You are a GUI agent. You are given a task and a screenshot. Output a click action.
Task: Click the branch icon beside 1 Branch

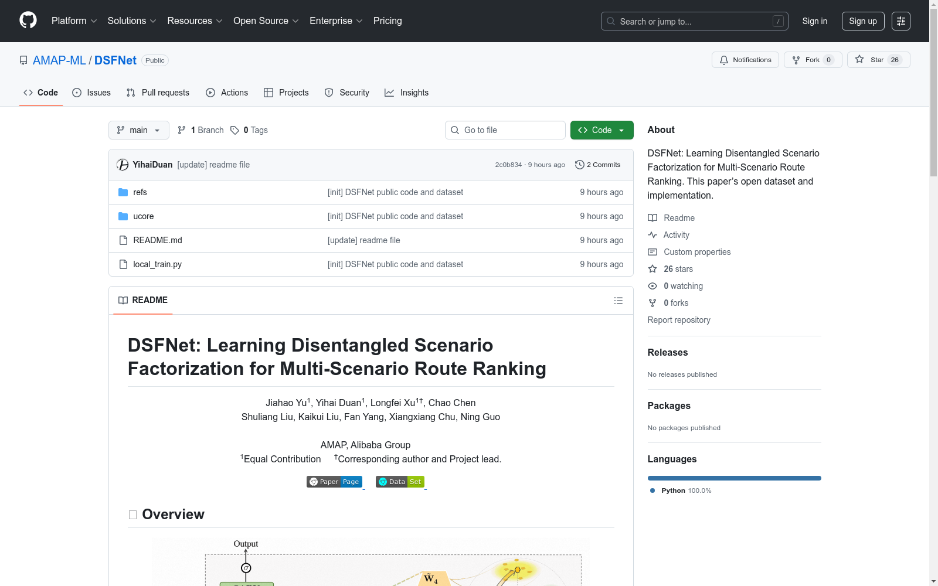182,130
